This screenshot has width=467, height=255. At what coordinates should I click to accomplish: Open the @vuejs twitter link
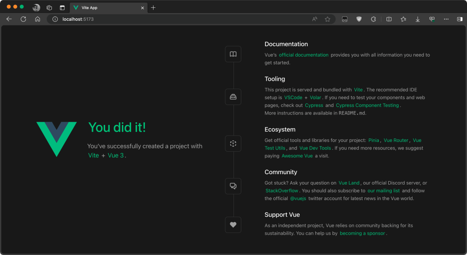pos(298,198)
